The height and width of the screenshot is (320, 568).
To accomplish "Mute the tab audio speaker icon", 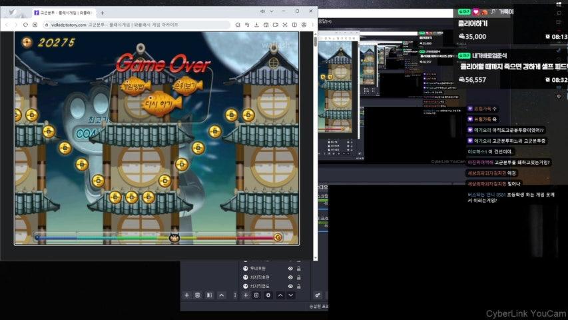I will (x=262, y=11).
